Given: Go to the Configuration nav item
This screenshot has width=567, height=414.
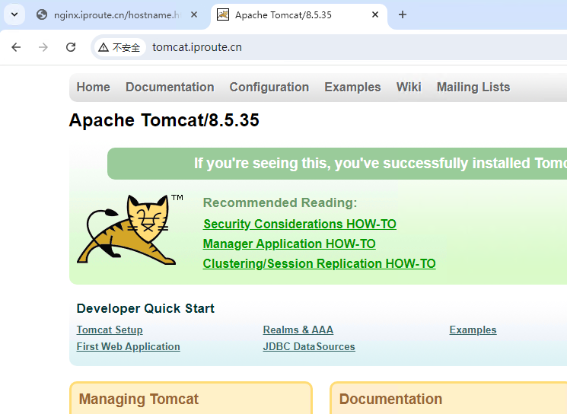Looking at the screenshot, I should point(269,87).
